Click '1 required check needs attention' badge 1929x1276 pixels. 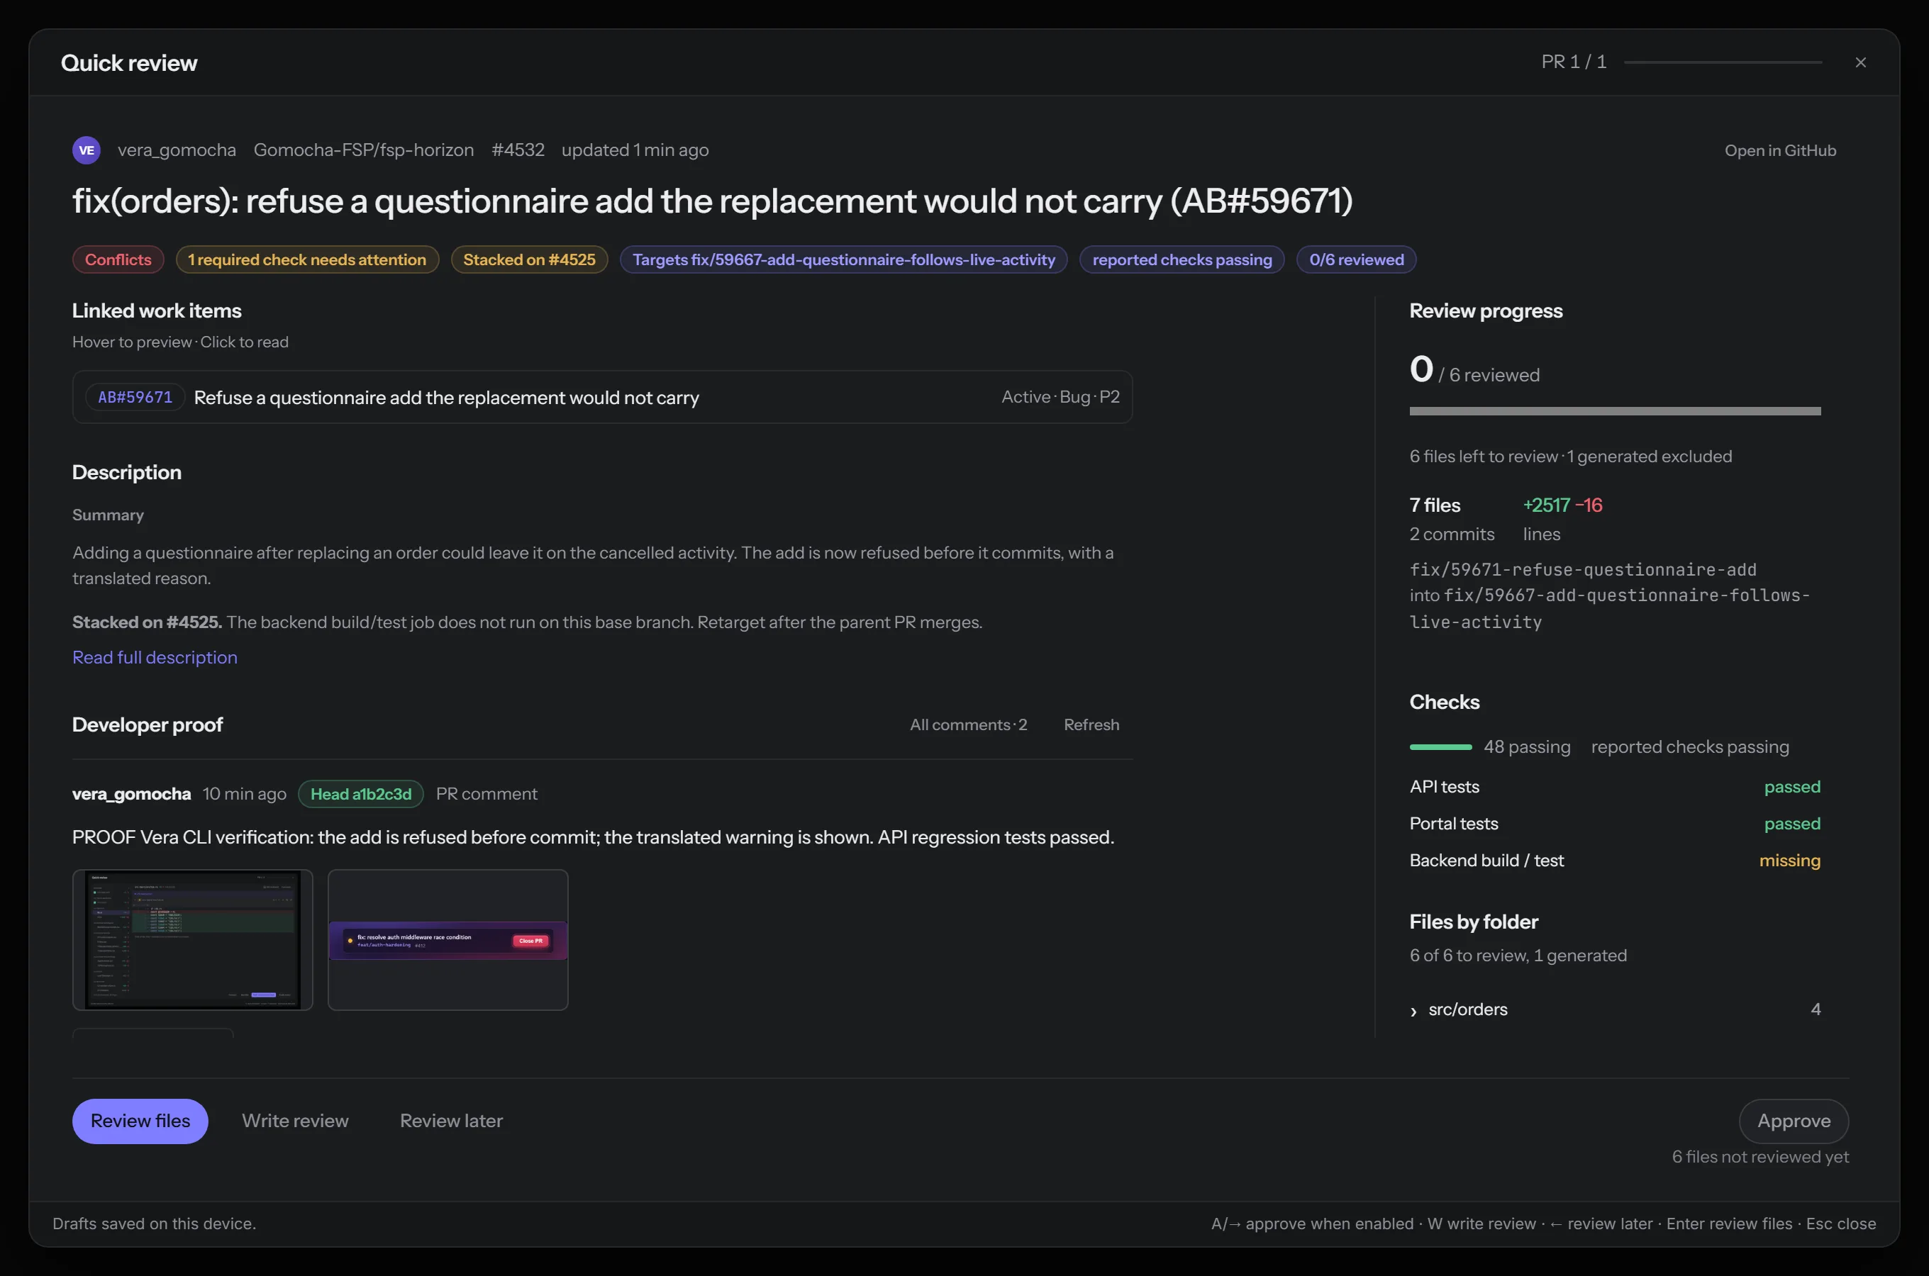tap(307, 259)
